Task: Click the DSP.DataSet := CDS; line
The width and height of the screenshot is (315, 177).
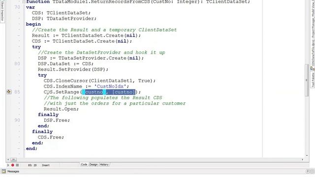Action: pyautogui.click(x=65, y=64)
